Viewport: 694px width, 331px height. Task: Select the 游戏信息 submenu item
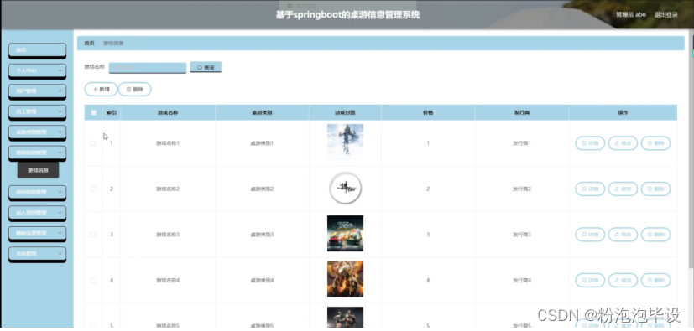point(38,170)
